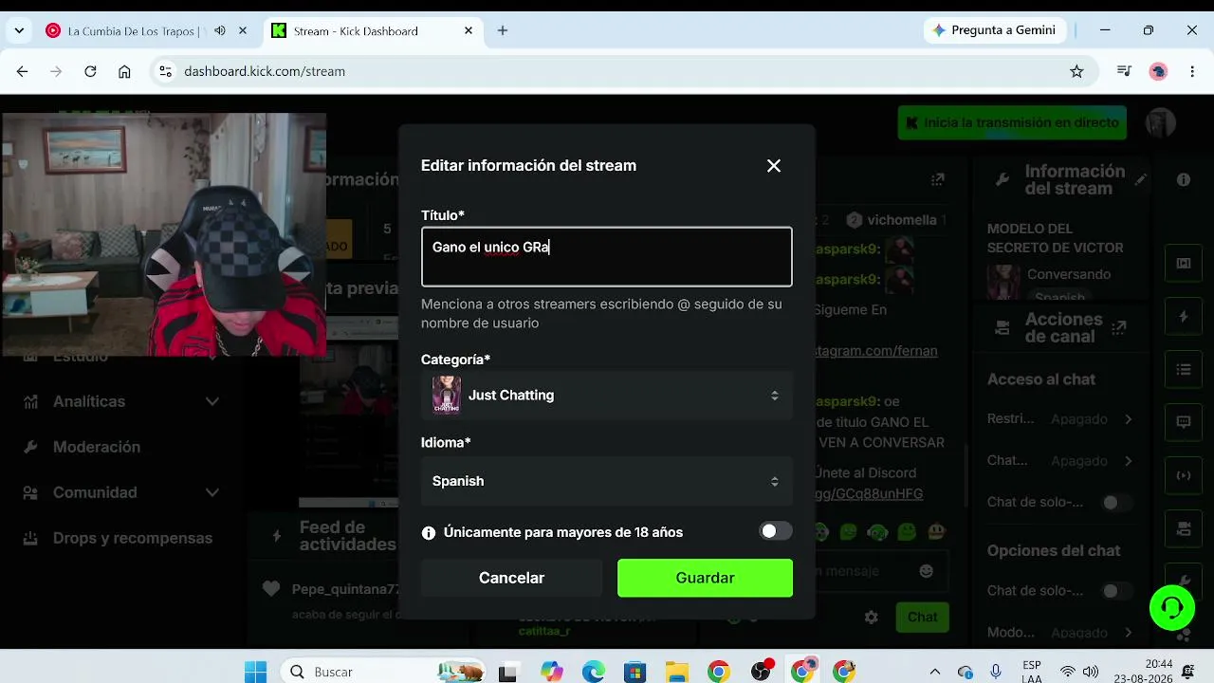Open the tab search dropdown arrow
This screenshot has height=683, width=1214.
point(19,30)
